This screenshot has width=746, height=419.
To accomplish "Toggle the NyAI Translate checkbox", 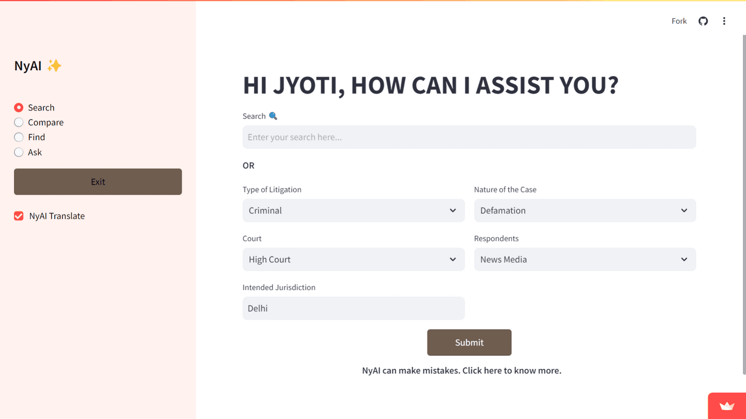I will coord(19,216).
